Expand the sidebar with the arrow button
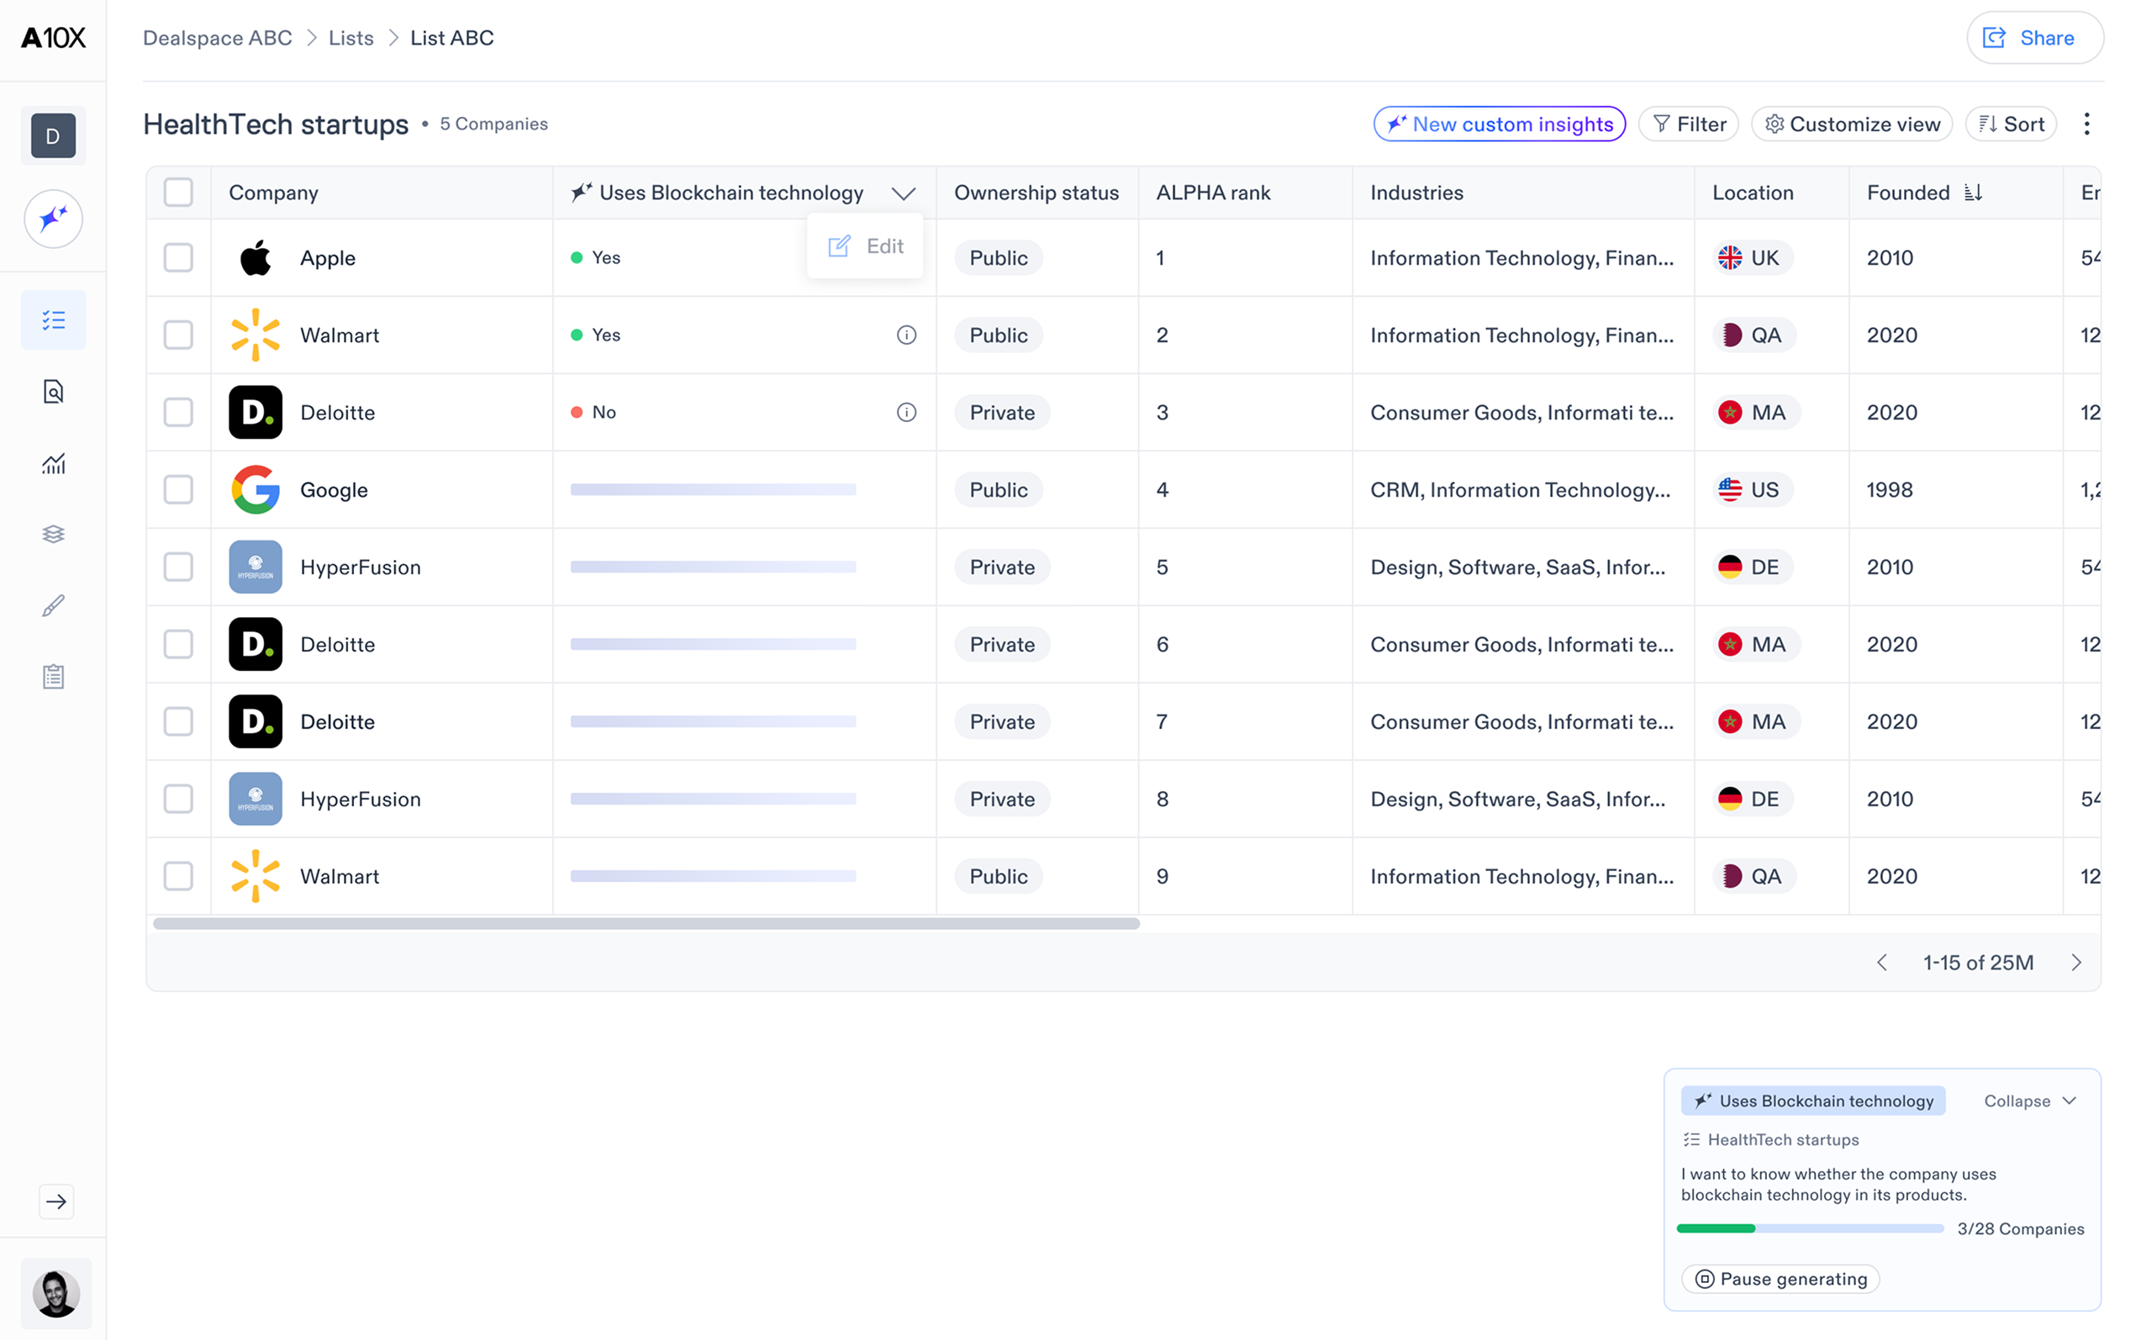 pyautogui.click(x=55, y=1201)
